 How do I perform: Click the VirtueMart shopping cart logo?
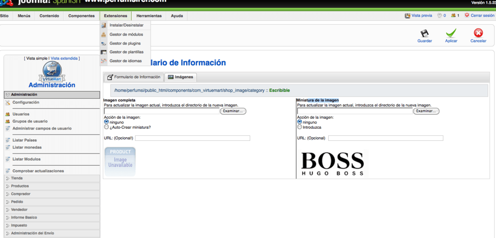(x=52, y=72)
